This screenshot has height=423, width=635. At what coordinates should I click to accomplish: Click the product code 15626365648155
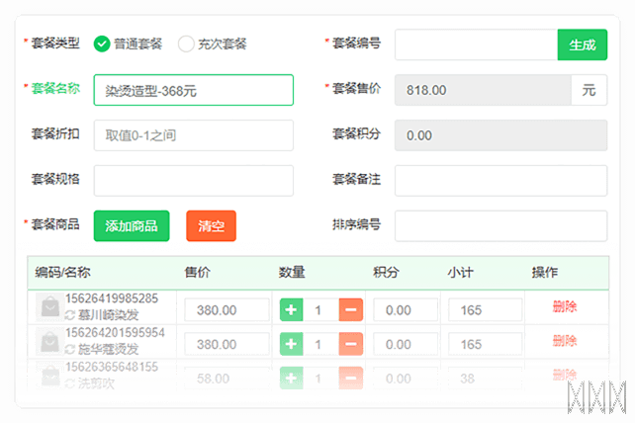(112, 367)
